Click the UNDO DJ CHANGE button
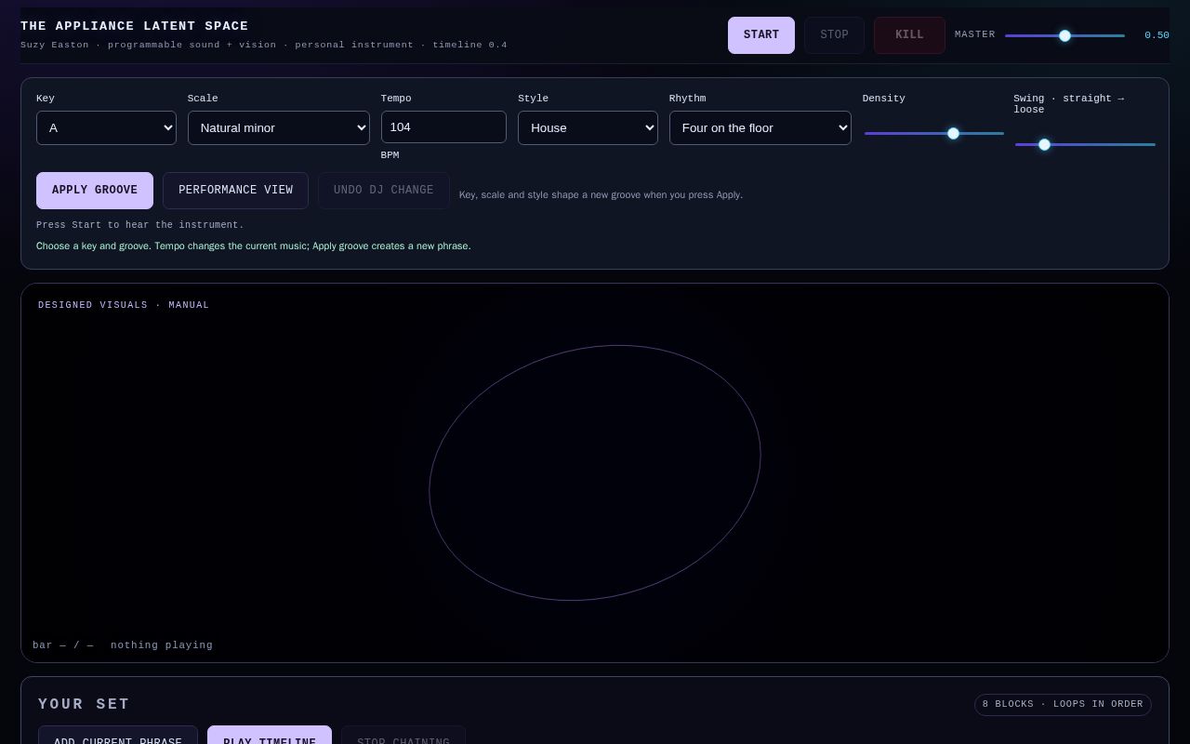The width and height of the screenshot is (1190, 744). tap(384, 191)
